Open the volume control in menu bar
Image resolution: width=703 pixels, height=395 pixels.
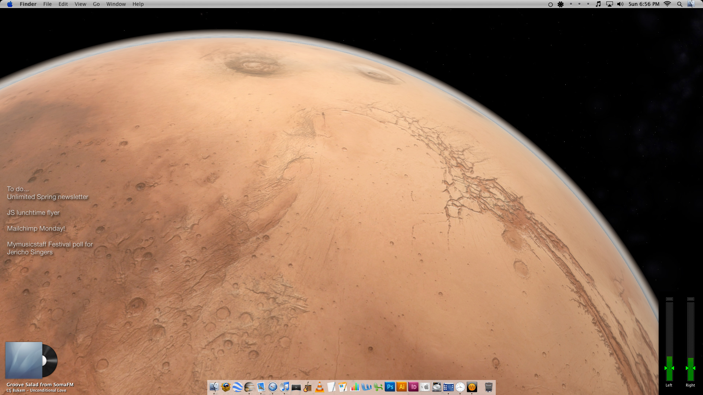point(620,4)
